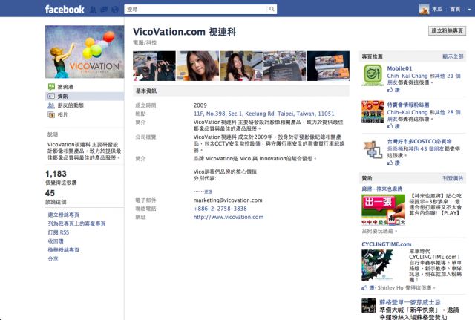Click the 特賣會情報粉絲團 page icon

373,111
